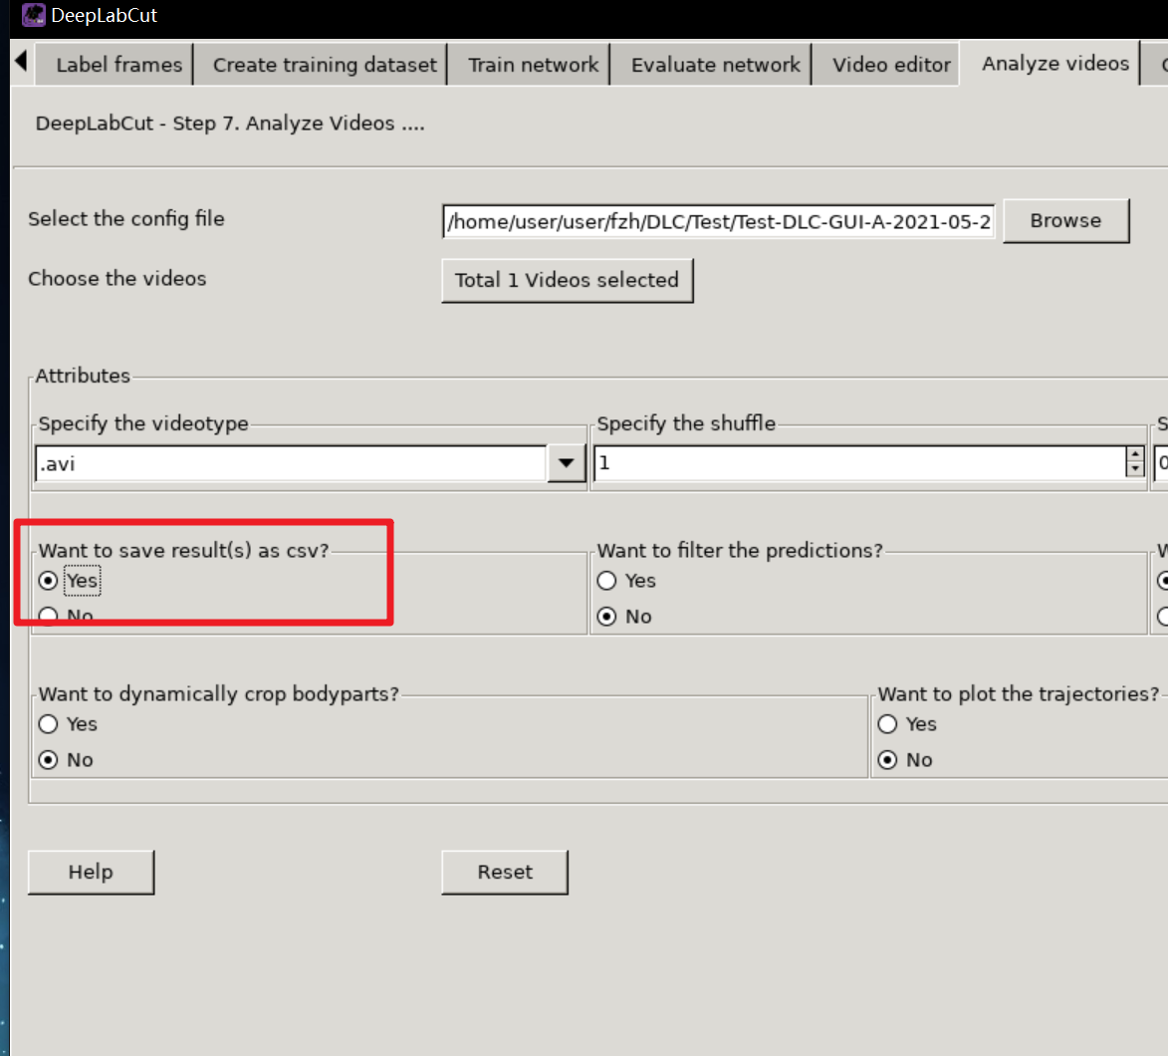
Task: Browse for the config file
Action: coord(1066,220)
